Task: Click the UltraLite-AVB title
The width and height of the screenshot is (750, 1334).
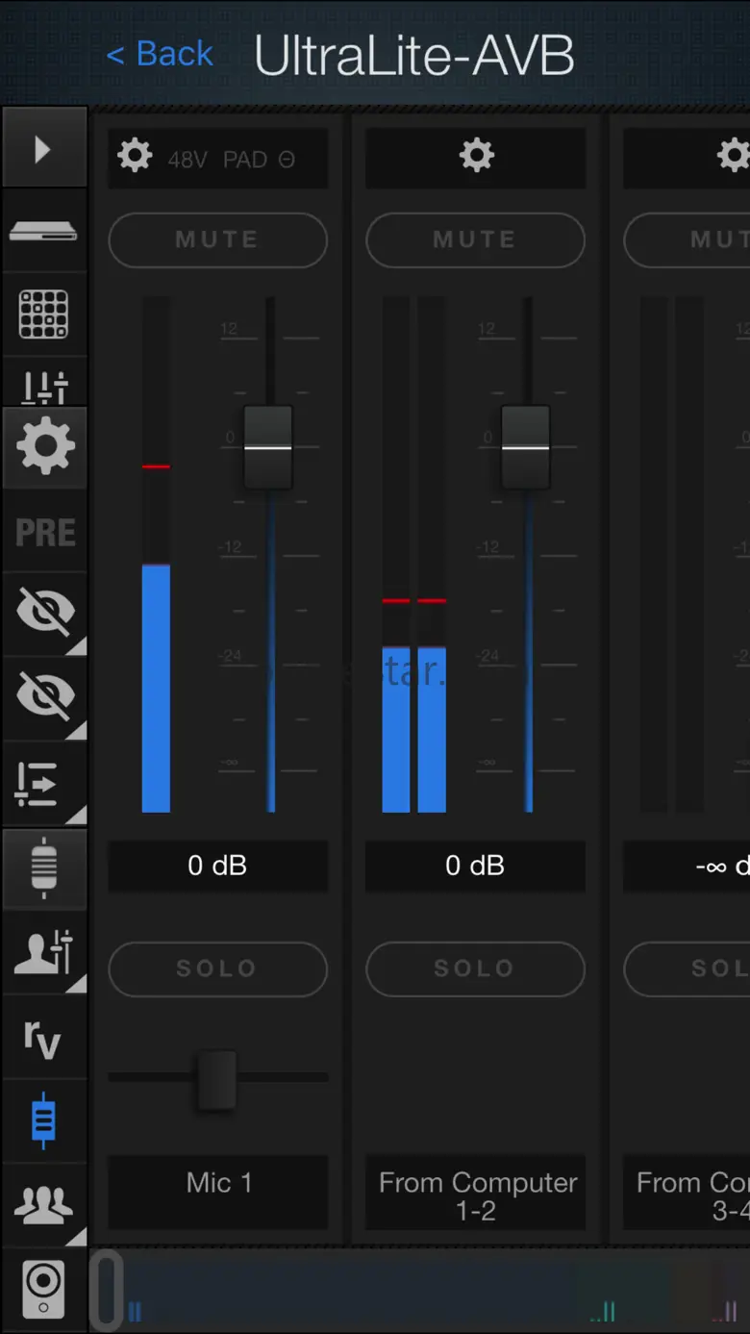Action: click(x=414, y=55)
